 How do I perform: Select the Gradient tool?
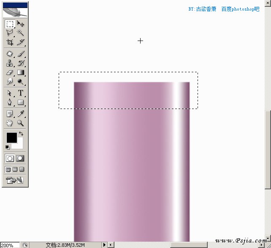[21, 72]
